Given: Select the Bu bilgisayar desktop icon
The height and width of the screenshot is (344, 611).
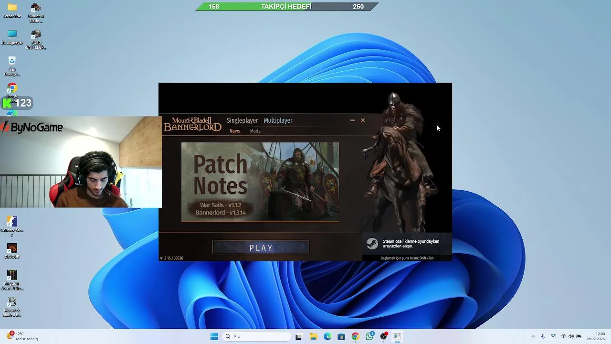Looking at the screenshot, I should (x=12, y=37).
